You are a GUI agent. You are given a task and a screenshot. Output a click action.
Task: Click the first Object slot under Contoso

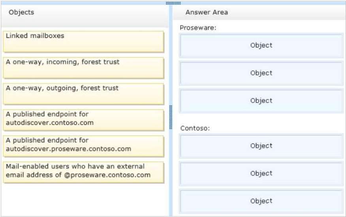click(261, 146)
